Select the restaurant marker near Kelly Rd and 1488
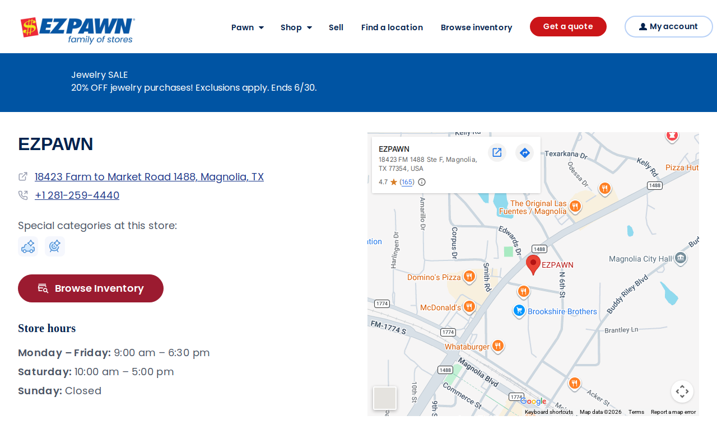 click(x=604, y=188)
